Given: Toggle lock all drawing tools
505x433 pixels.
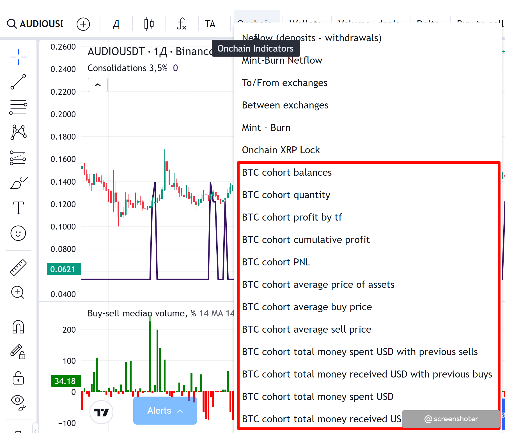Looking at the screenshot, I should pos(19,378).
